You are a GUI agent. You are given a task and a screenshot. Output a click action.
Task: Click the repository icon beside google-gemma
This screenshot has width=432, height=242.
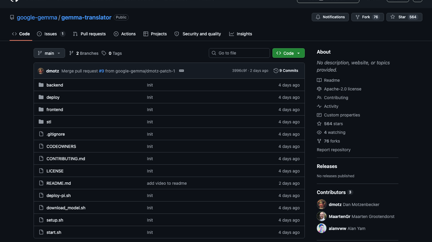tap(12, 17)
